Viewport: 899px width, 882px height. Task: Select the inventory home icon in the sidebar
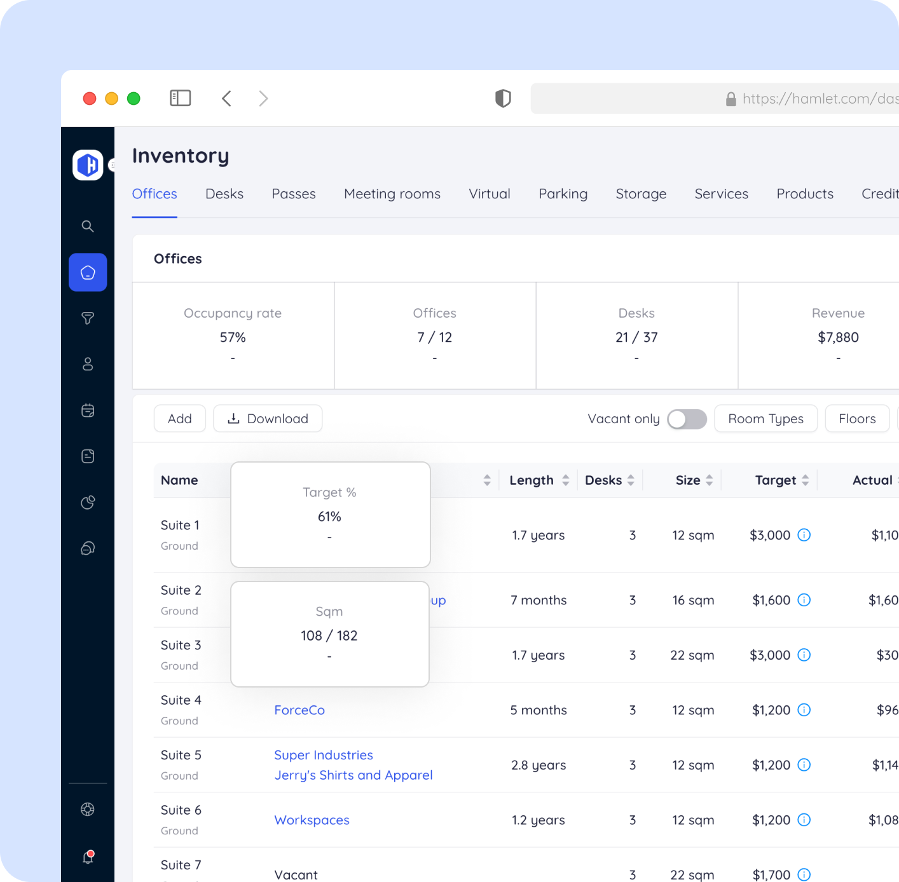[x=88, y=273]
